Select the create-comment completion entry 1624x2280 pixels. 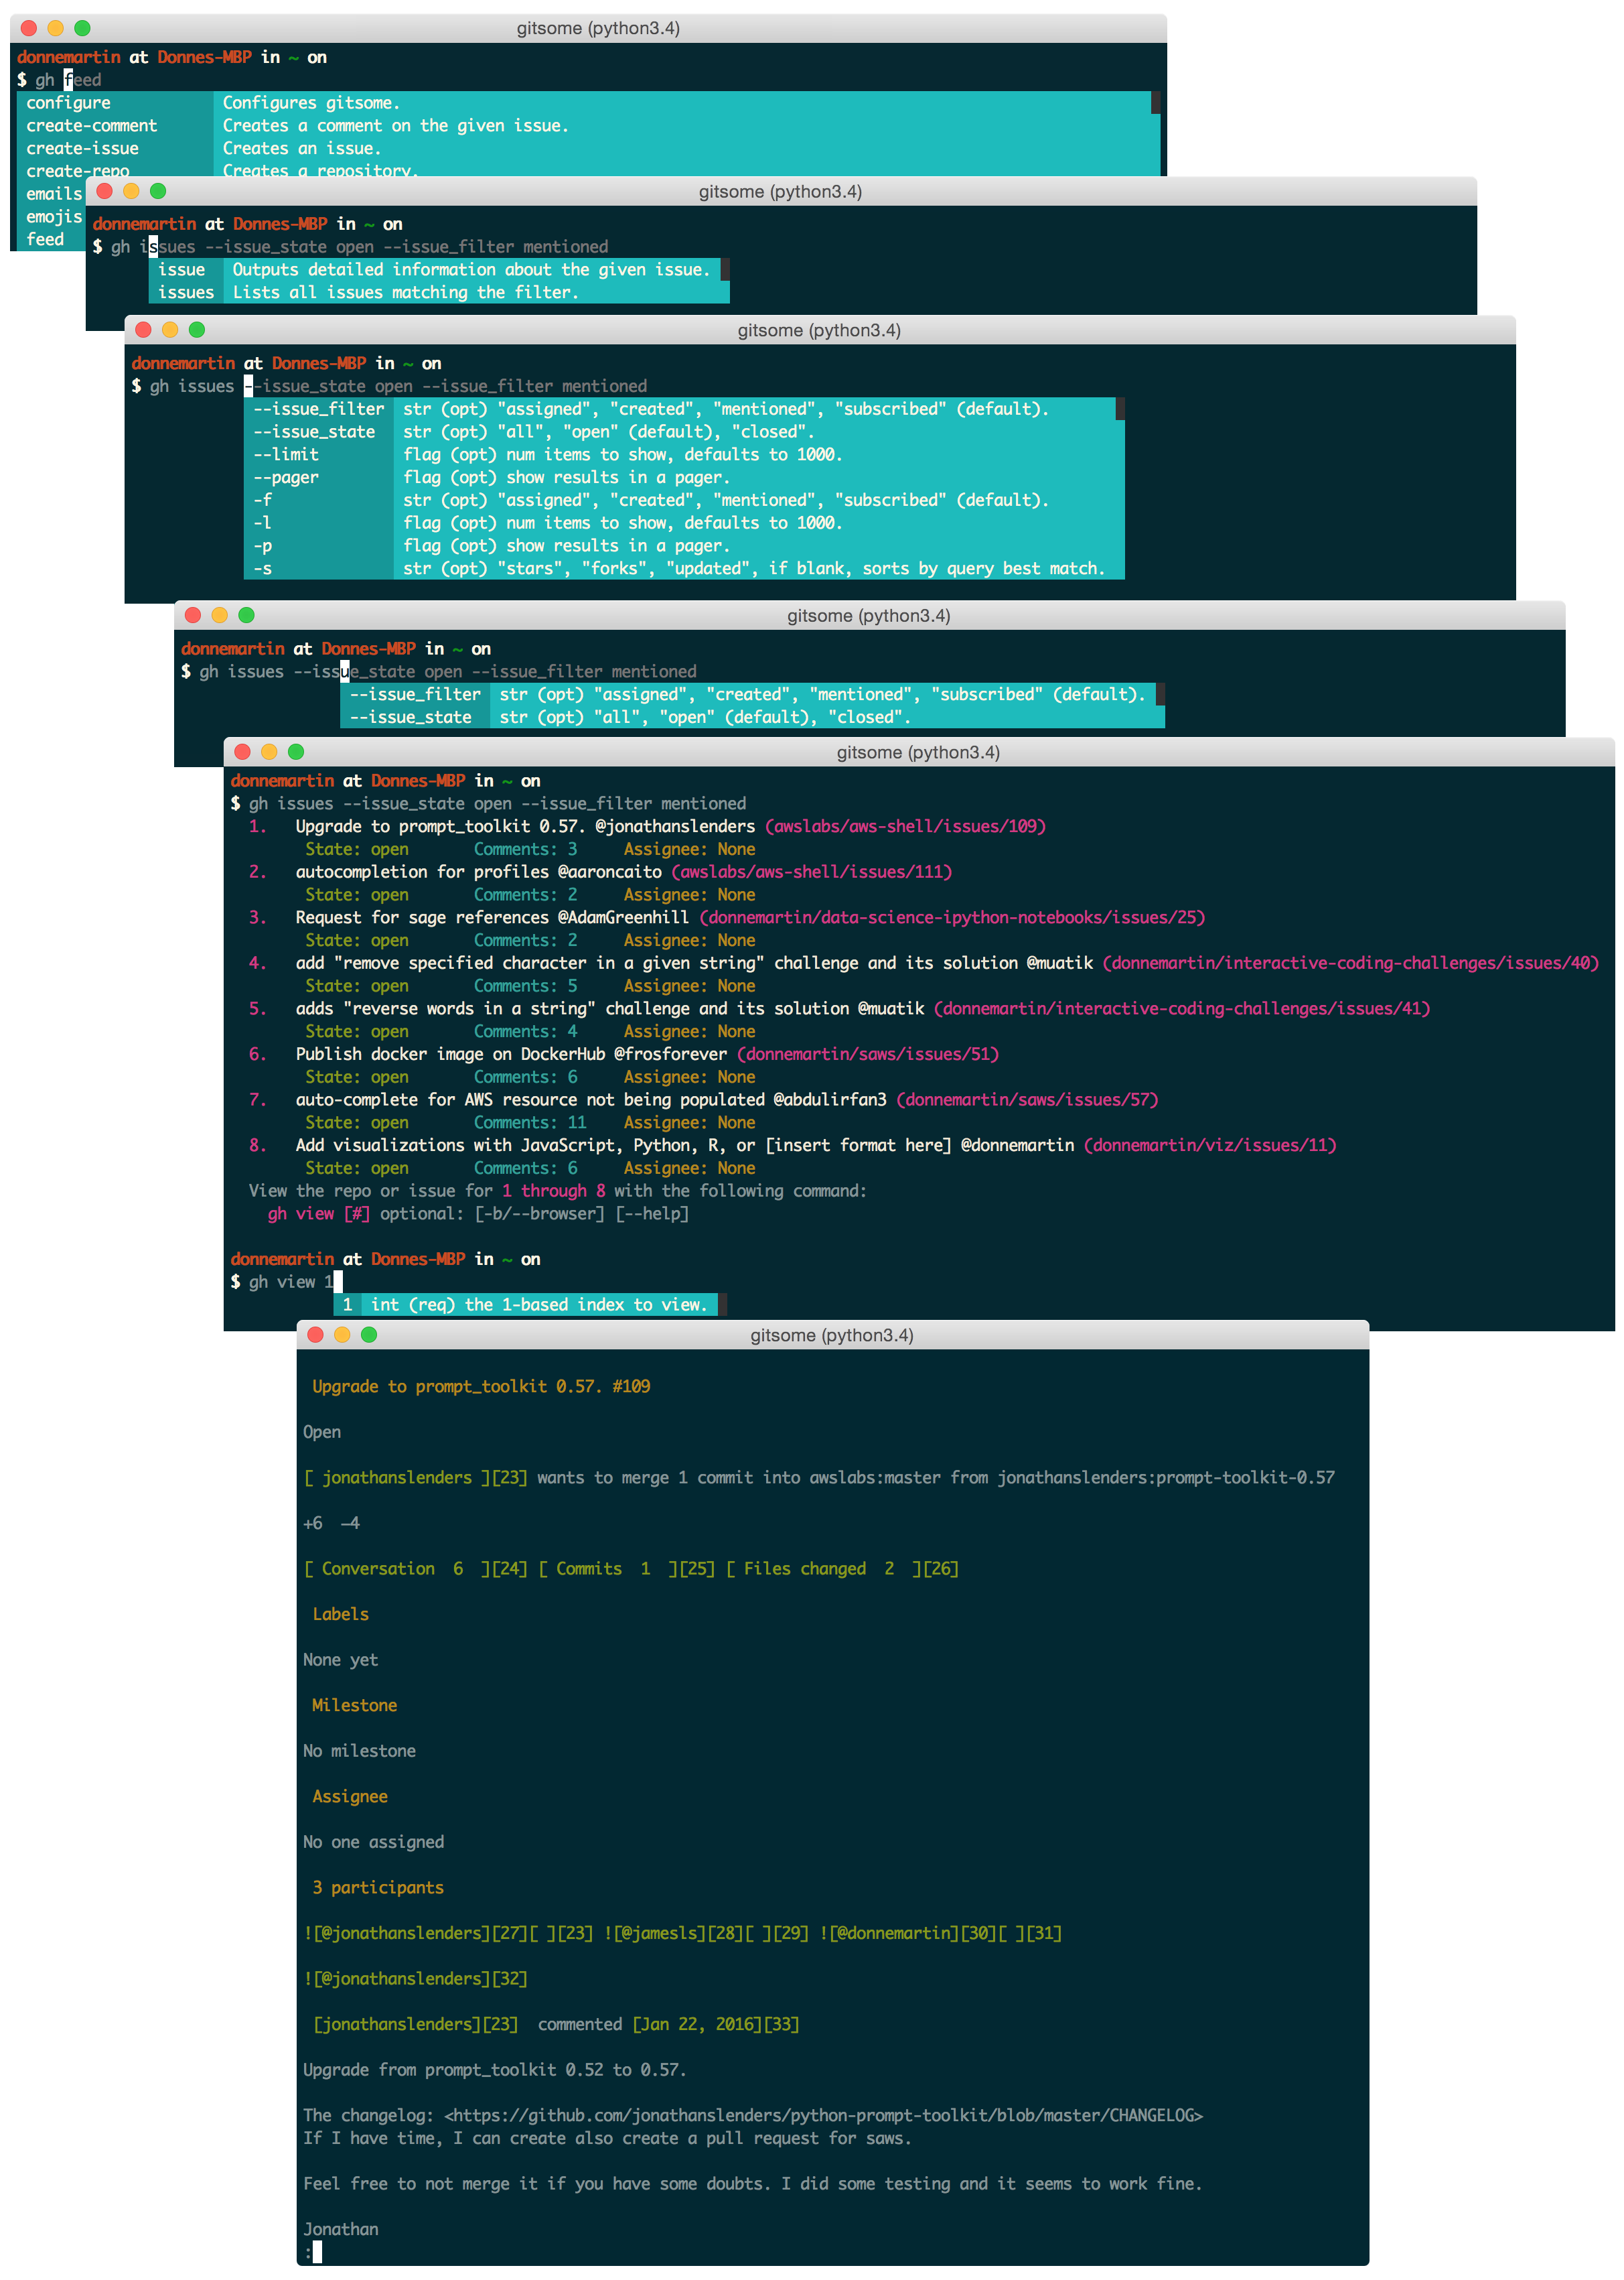tap(92, 126)
